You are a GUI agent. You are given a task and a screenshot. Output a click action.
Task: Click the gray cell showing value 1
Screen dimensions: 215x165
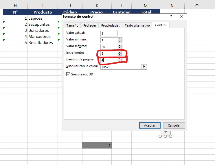(x=97, y=146)
